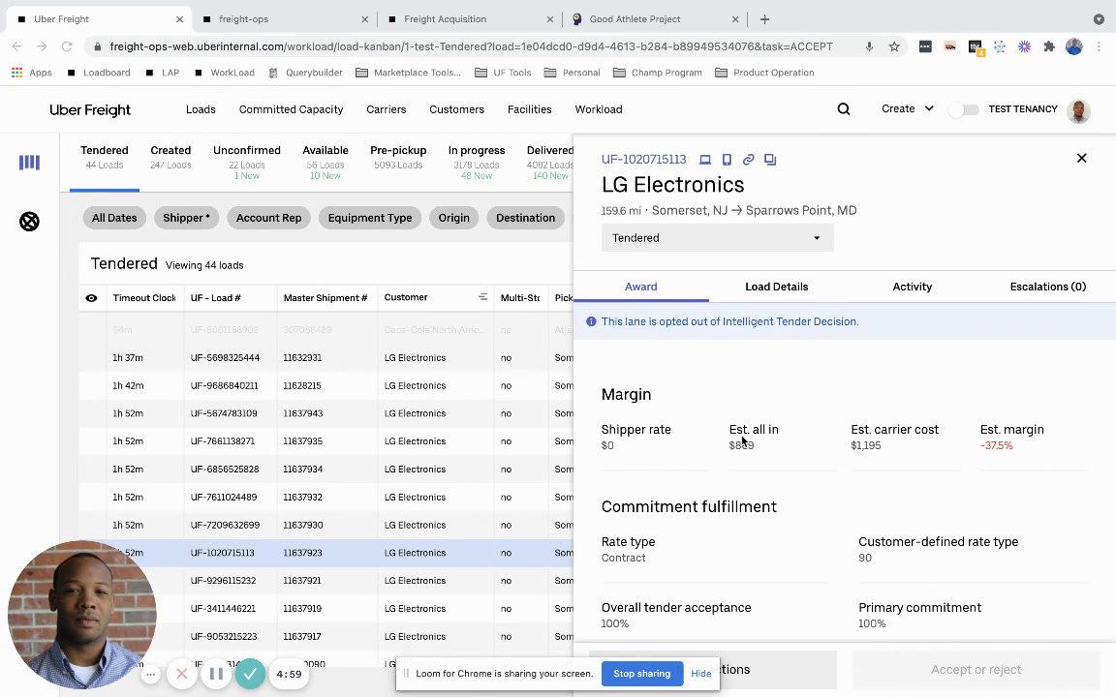Expand the Tendered status dropdown
The width and height of the screenshot is (1116, 697).
point(718,238)
